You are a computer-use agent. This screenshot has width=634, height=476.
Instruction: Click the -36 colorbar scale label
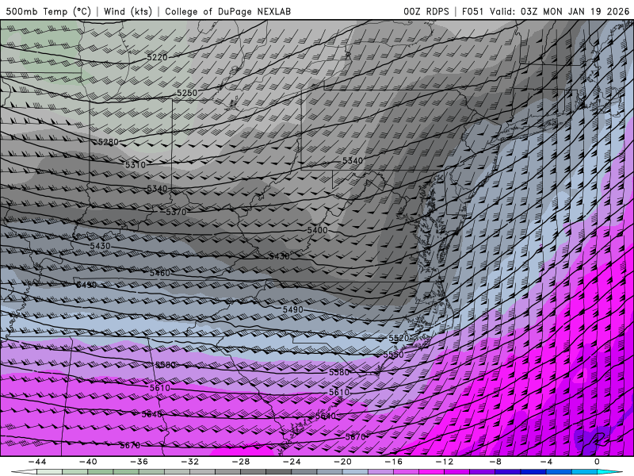pos(139,462)
